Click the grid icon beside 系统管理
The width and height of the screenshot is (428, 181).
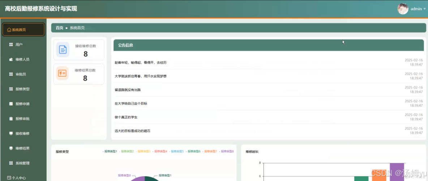point(11,163)
